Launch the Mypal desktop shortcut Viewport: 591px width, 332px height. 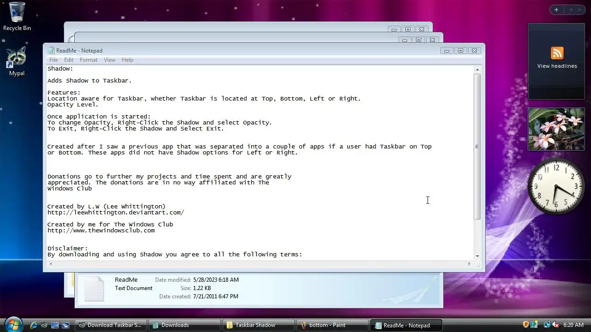click(x=17, y=62)
